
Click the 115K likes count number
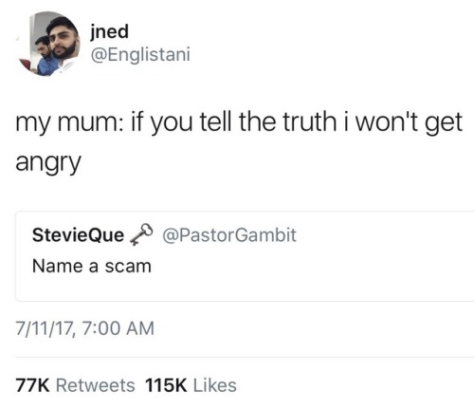[166, 385]
